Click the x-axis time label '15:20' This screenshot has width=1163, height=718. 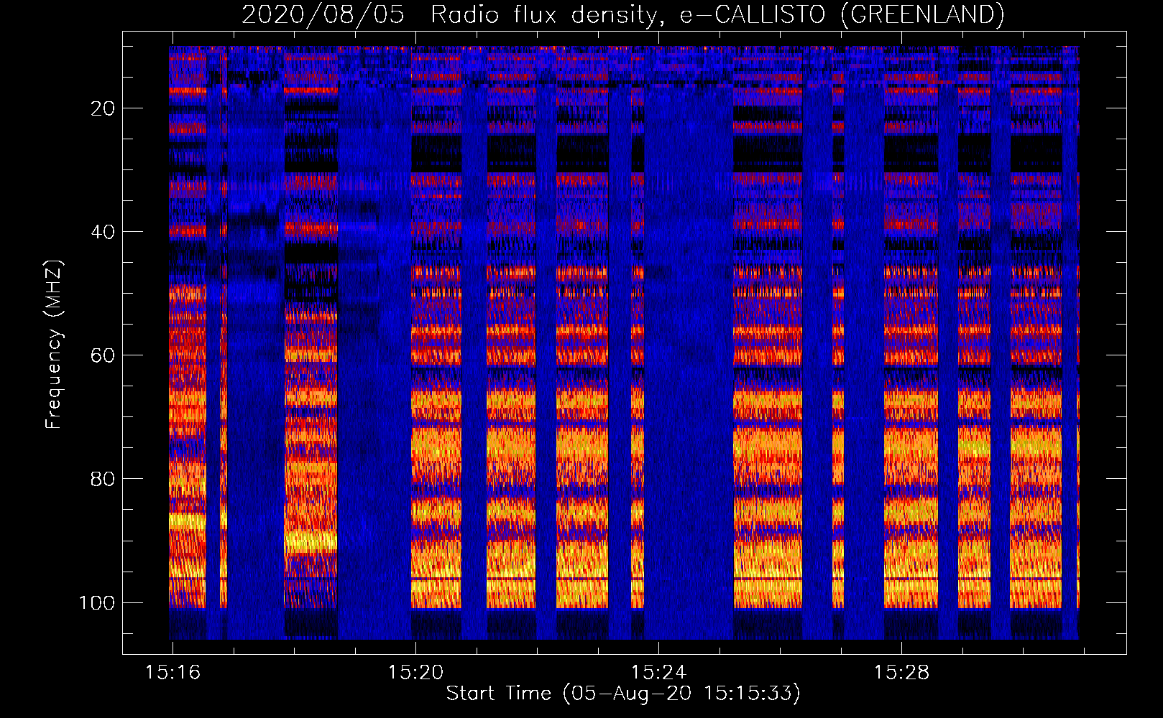[x=415, y=673]
